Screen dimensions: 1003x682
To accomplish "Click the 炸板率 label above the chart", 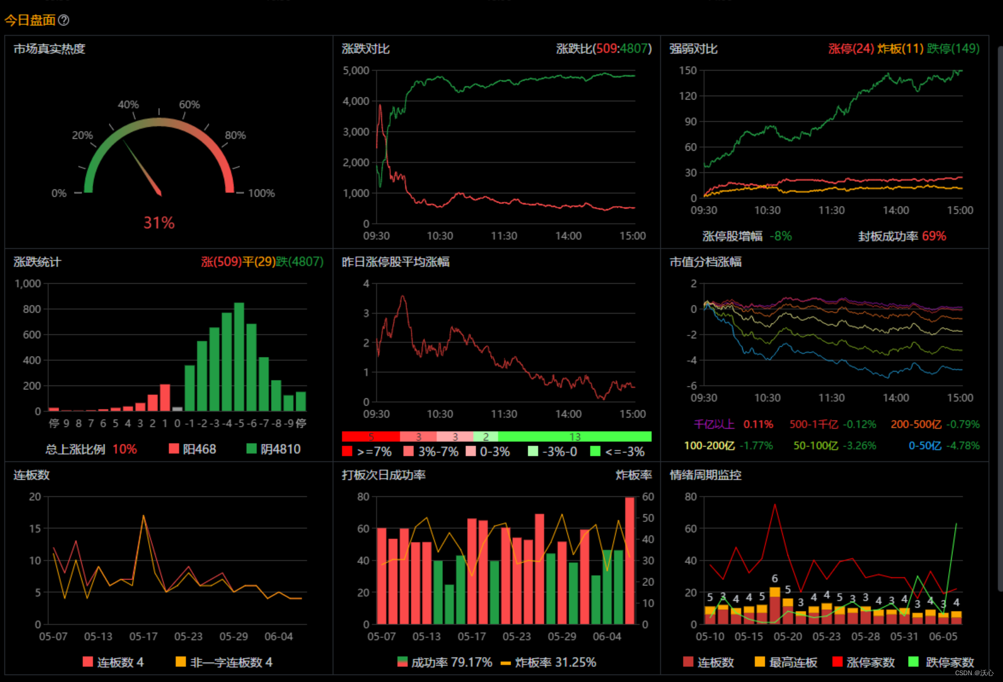I will pos(633,475).
